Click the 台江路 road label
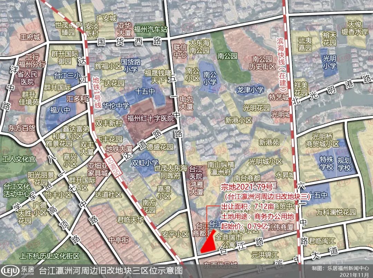Screen dimensions: 373x278 tap(242, 246)
